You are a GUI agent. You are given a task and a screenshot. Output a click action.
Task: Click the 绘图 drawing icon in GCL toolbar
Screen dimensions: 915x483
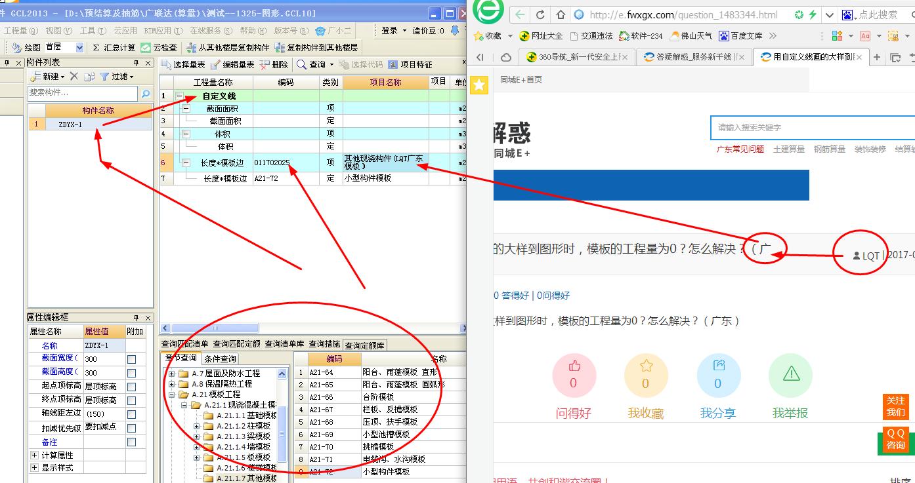(x=16, y=47)
